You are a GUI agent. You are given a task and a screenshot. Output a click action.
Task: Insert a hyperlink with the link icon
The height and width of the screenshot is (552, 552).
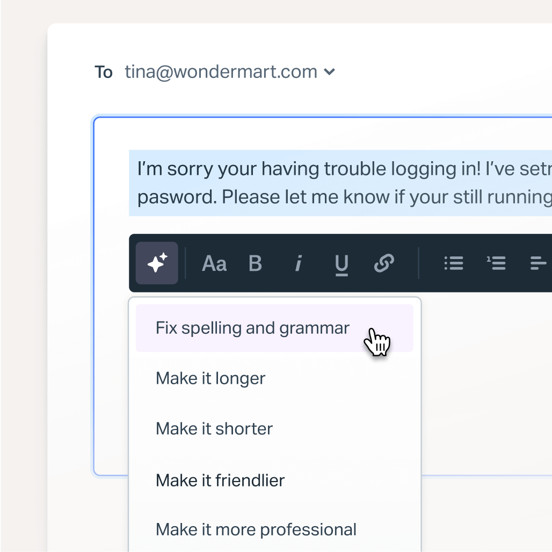[384, 263]
